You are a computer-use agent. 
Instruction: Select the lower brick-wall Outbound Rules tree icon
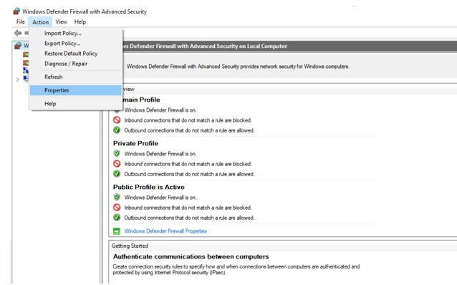(26, 62)
